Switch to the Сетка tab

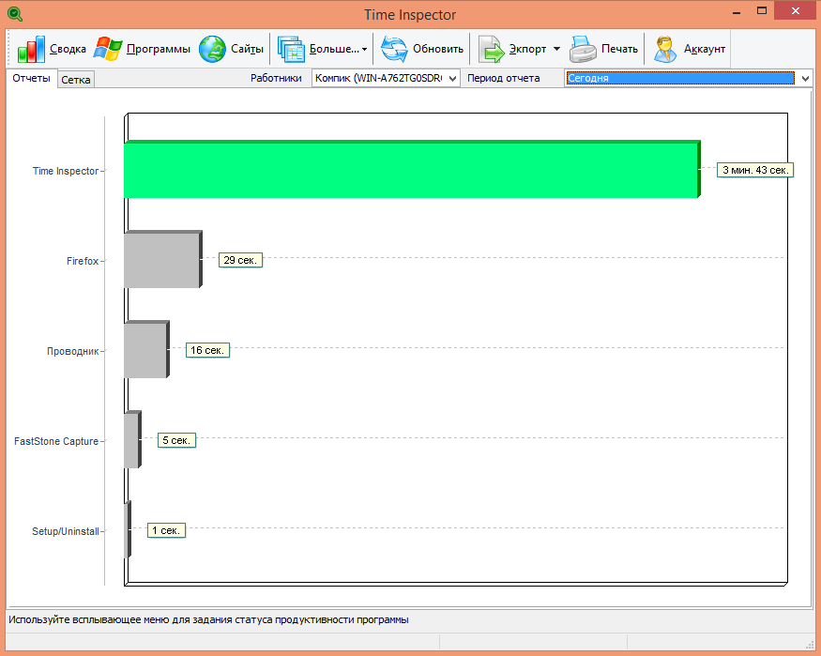pos(76,80)
